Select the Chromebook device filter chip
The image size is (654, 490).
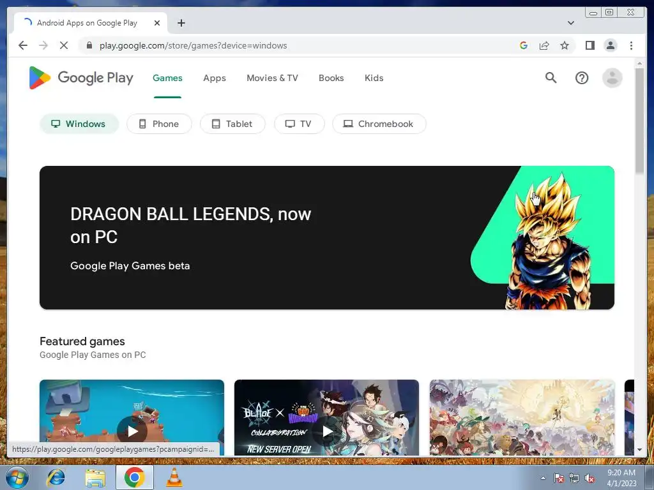[x=379, y=124]
